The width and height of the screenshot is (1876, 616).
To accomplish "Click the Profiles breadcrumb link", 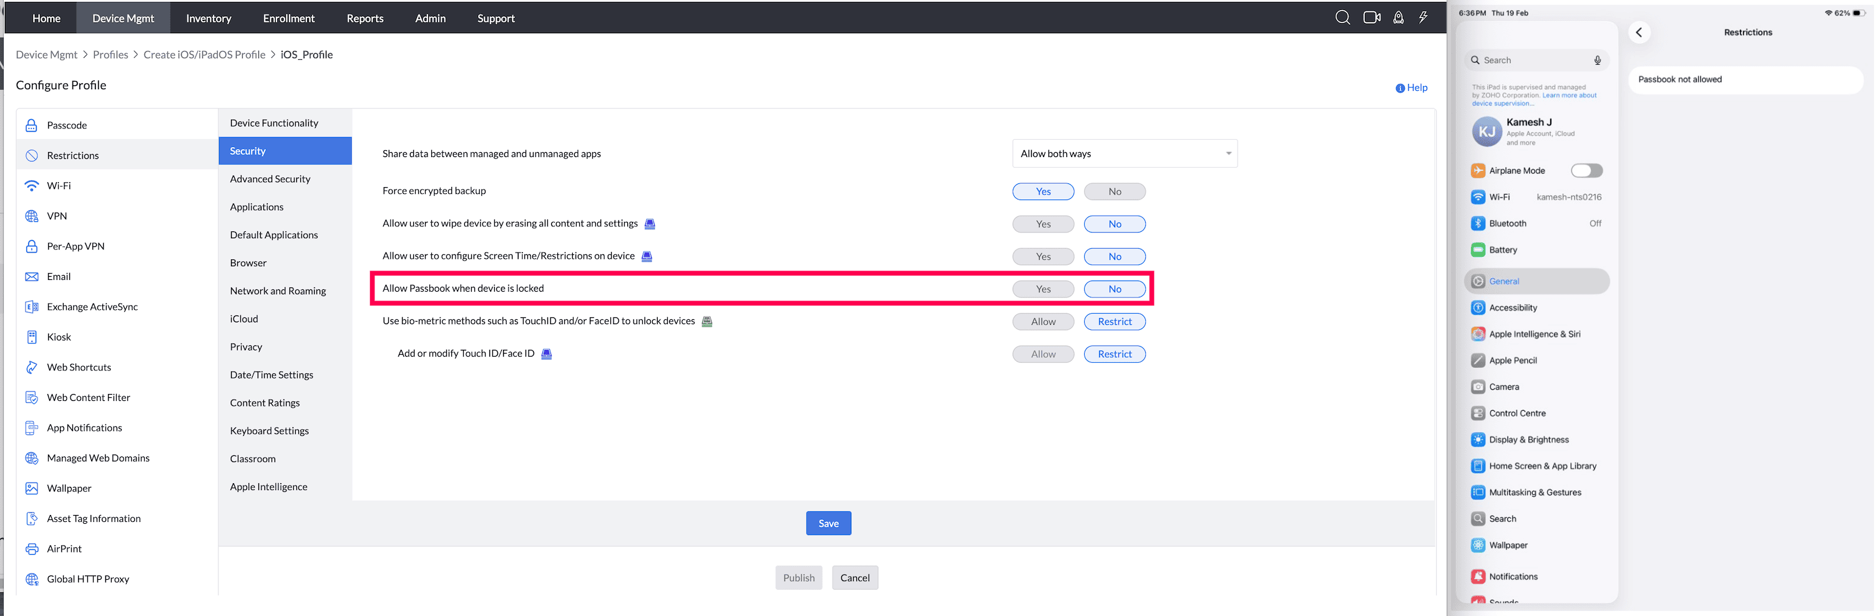I will tap(110, 54).
